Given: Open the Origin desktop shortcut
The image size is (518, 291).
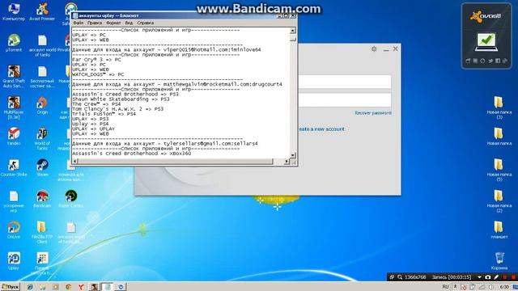Looking at the screenshot, I should tap(42, 105).
